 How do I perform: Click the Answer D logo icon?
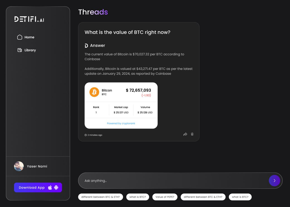86,46
